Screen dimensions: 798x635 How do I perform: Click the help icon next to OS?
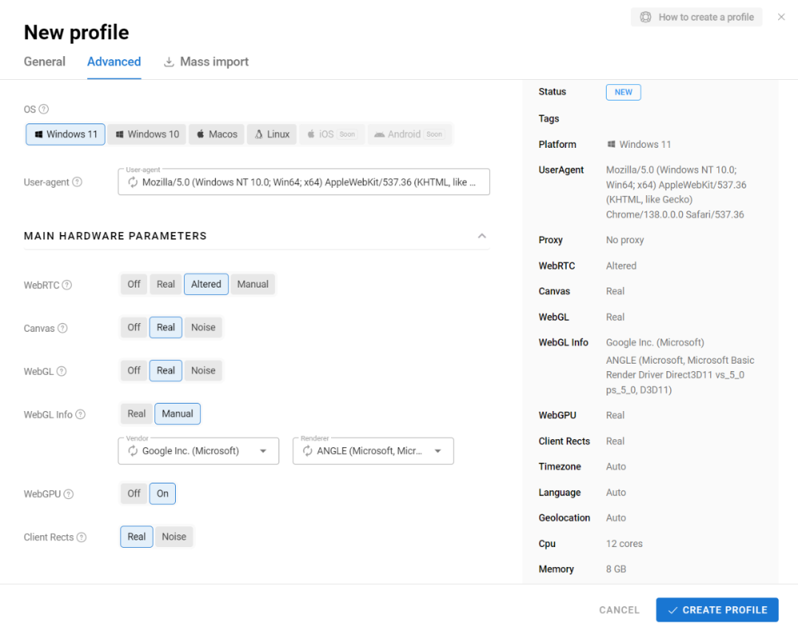44,109
